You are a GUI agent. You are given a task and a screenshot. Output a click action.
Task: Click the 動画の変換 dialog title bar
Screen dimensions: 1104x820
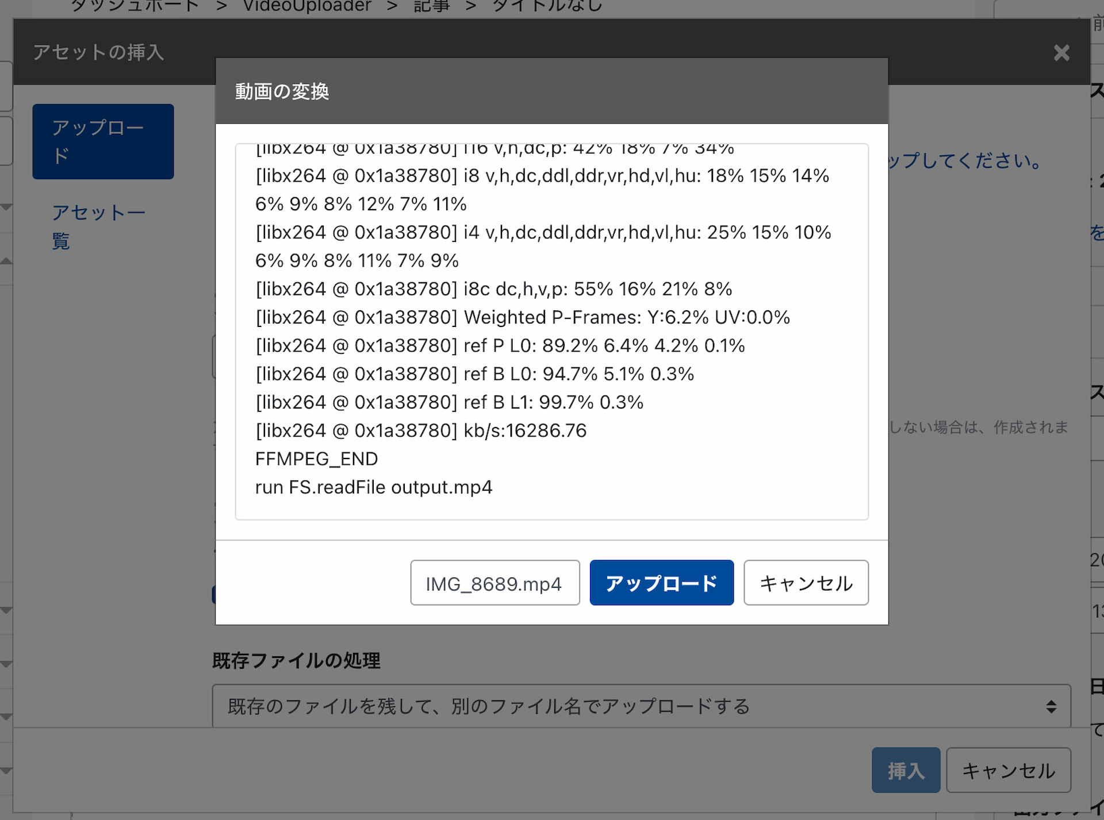point(551,91)
